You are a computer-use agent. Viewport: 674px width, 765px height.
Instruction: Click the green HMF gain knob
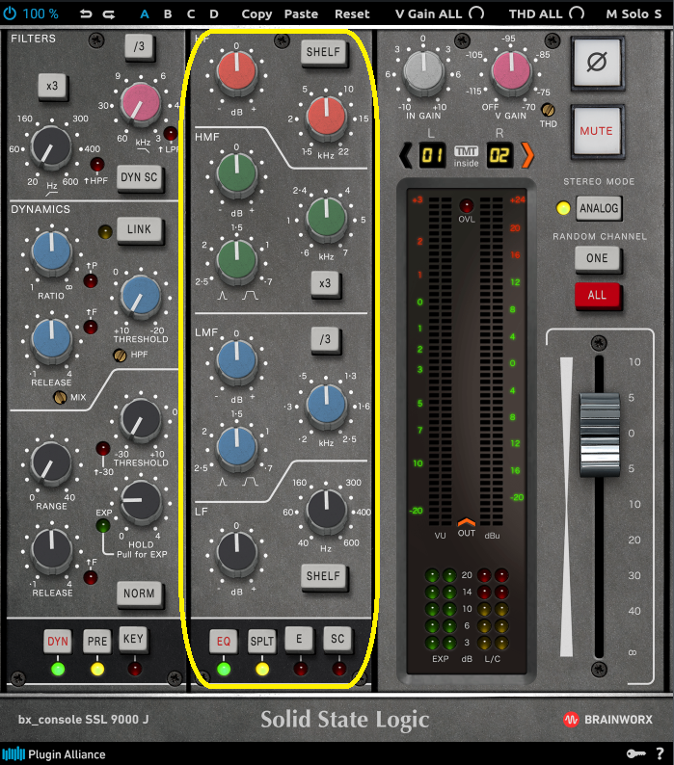[x=236, y=174]
